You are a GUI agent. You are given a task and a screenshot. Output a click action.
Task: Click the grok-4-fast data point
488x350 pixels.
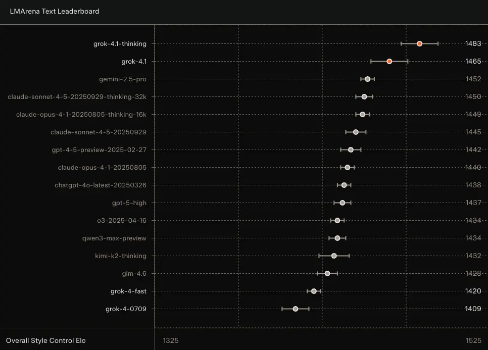point(314,291)
